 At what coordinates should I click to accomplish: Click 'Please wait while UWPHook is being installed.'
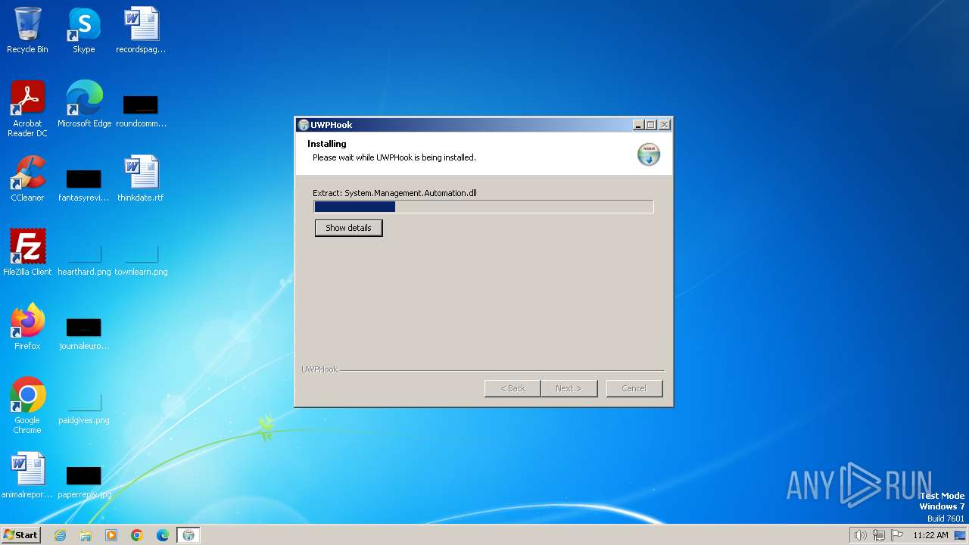pyautogui.click(x=394, y=157)
